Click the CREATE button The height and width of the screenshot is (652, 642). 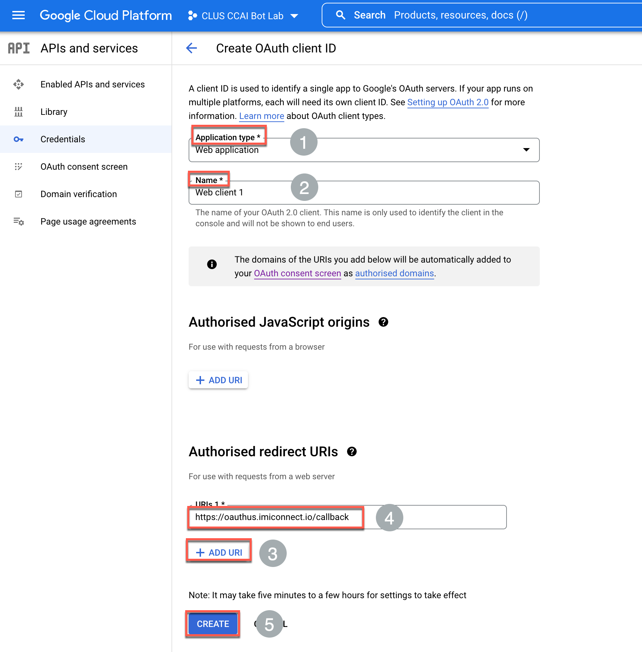click(x=213, y=624)
